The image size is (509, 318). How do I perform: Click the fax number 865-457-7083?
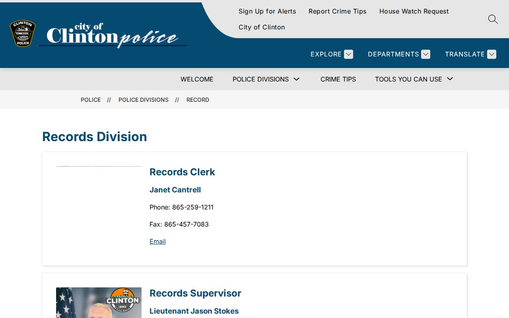point(187,224)
